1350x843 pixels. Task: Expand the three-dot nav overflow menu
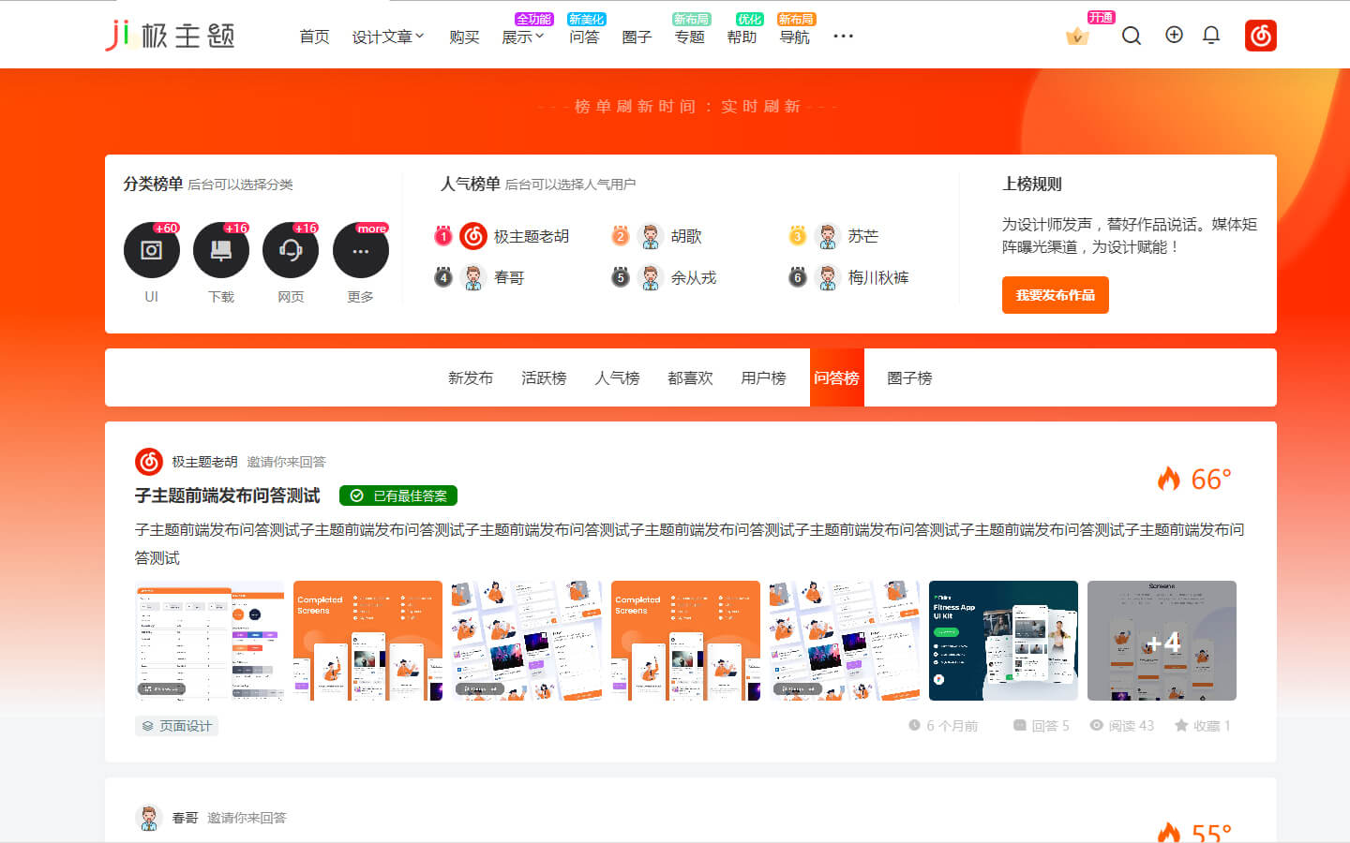pos(843,37)
